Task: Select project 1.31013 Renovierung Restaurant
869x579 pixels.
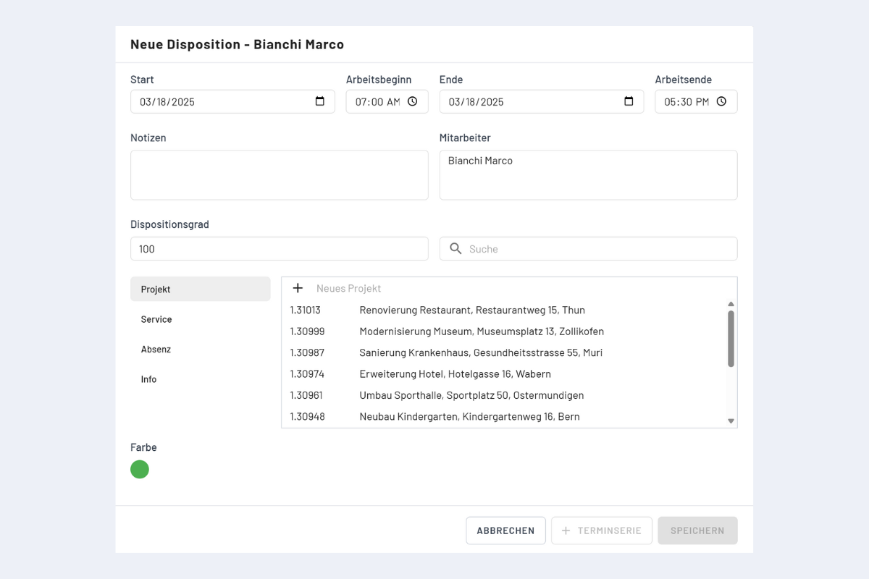Action: [472, 310]
